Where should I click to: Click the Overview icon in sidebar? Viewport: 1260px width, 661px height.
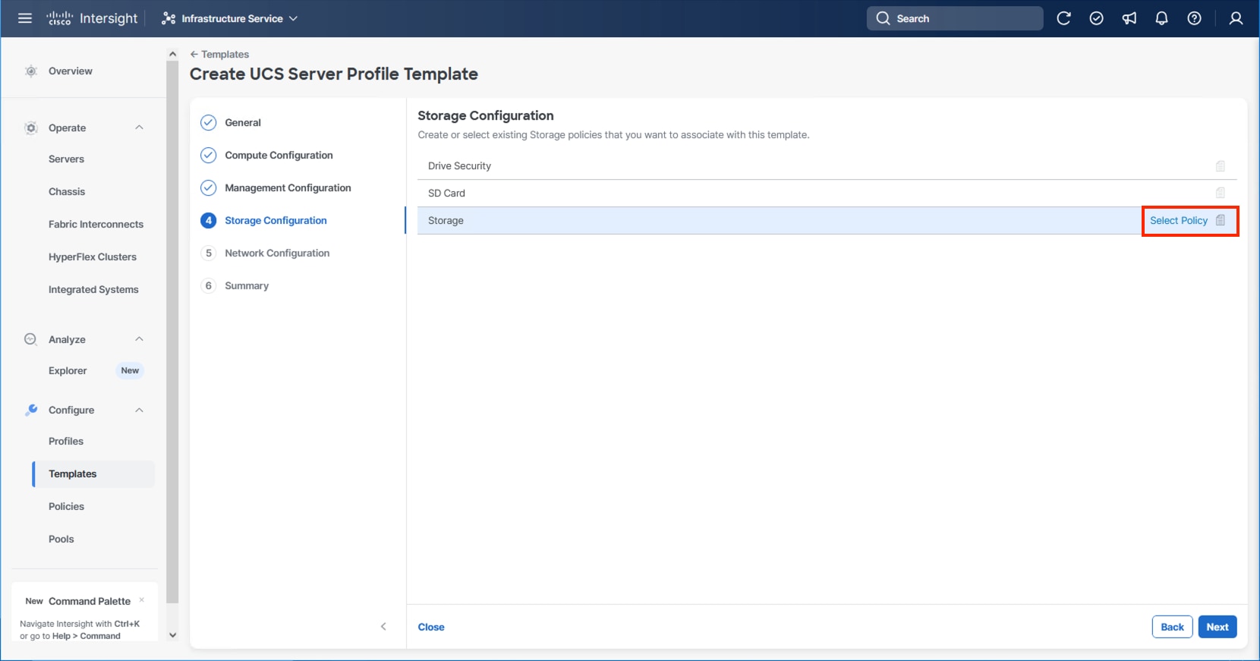click(x=31, y=71)
